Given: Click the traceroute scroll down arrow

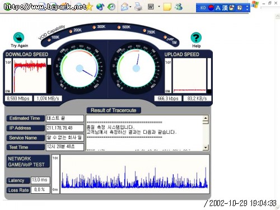Looking at the screenshot, I should click(x=206, y=147).
